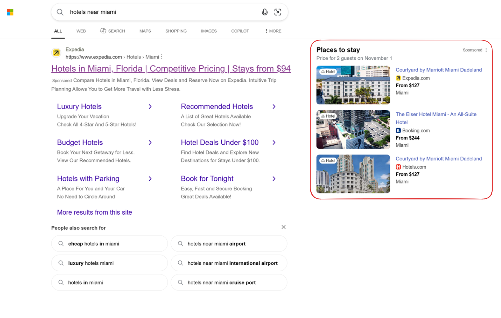The image size is (501, 318).
Task: Click the Places to stay heading
Action: pyautogui.click(x=338, y=50)
